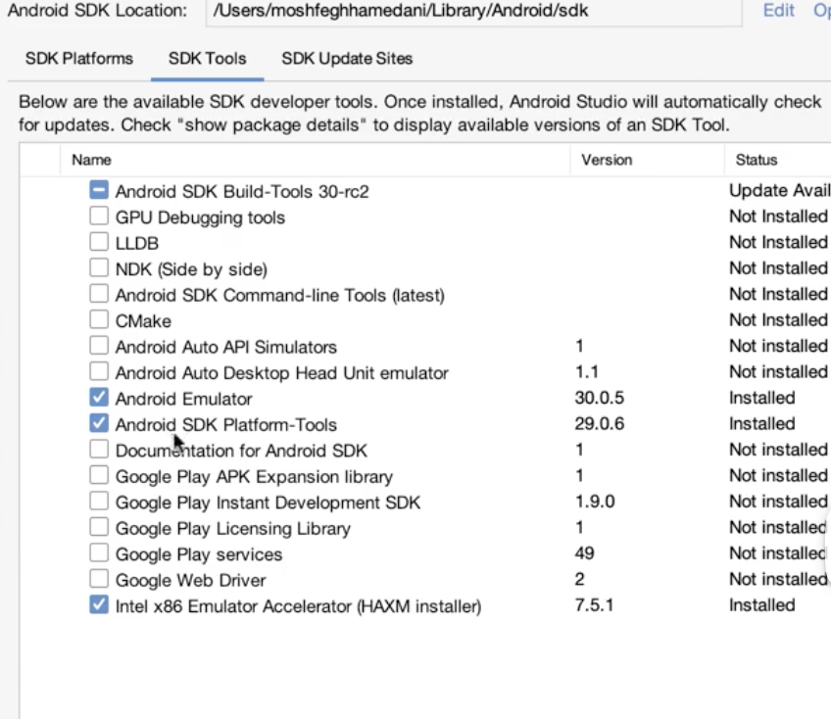The width and height of the screenshot is (831, 719).
Task: Select Android SDK Command-line Tools (latest) checkbox
Action: point(99,294)
